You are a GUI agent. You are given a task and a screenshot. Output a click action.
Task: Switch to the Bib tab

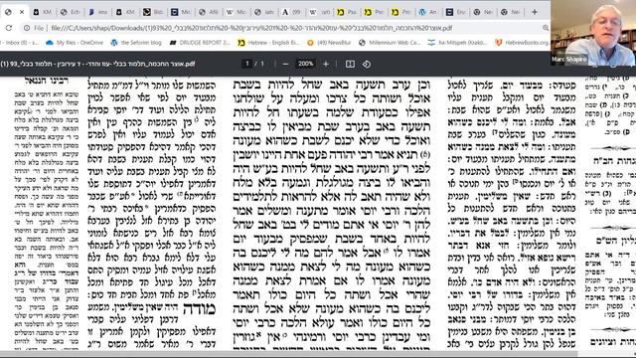(153, 12)
